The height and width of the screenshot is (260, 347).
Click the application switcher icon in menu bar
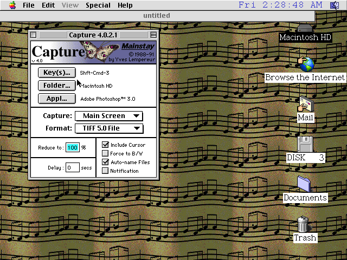(x=335, y=5)
